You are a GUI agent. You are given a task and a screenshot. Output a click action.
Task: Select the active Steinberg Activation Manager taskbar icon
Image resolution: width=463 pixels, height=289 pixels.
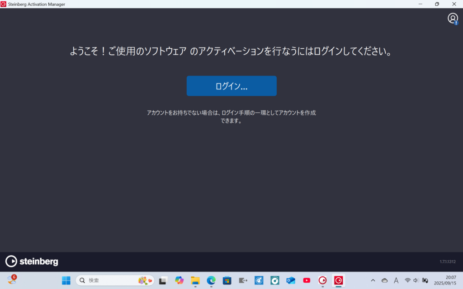(338, 280)
